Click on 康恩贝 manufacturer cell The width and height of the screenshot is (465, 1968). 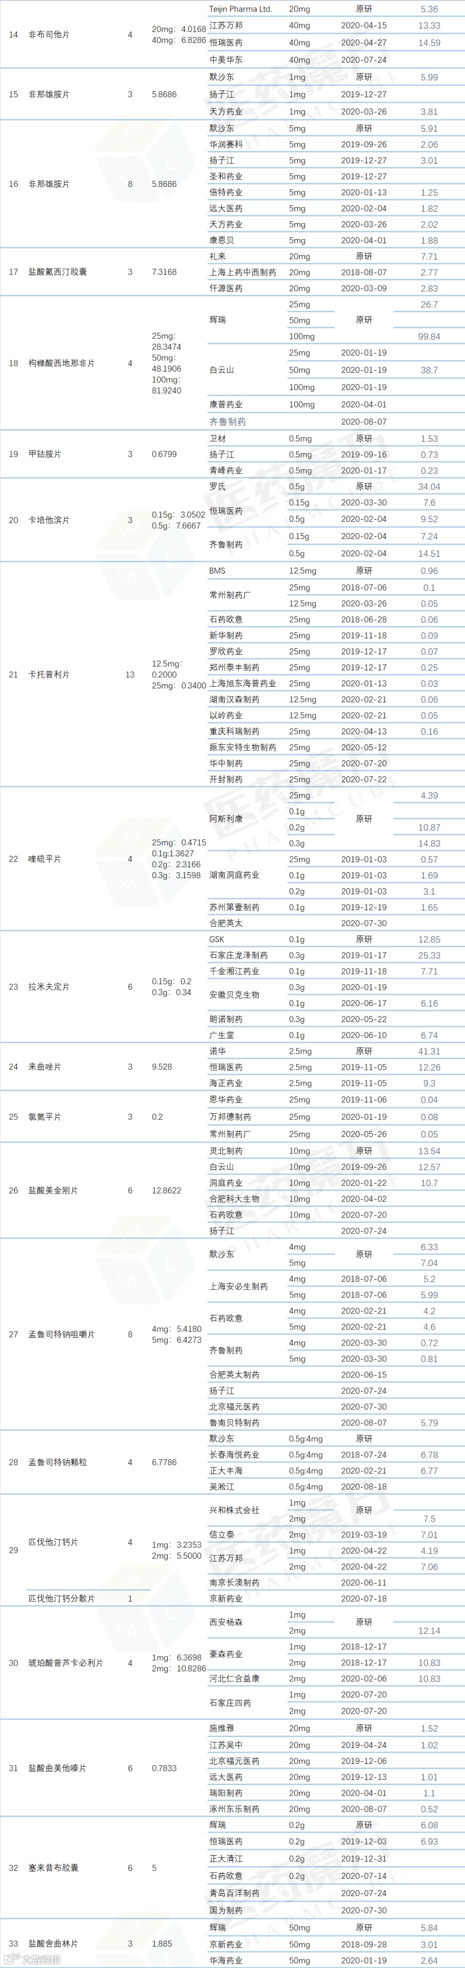[x=221, y=241]
